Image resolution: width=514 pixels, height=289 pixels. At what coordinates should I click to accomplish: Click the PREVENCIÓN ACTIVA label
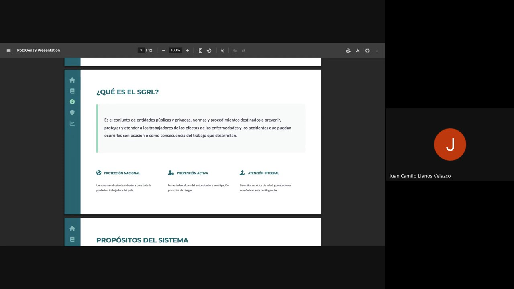[x=192, y=173]
